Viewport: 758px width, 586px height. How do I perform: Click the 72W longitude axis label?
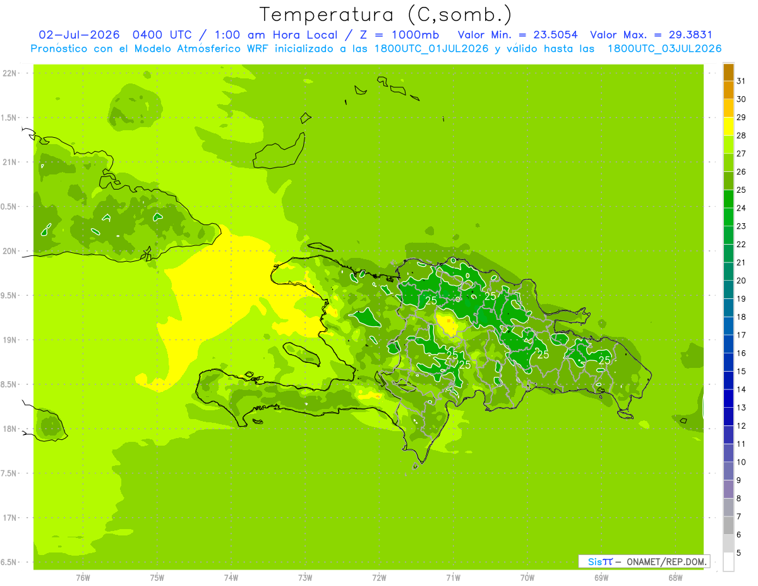[379, 578]
